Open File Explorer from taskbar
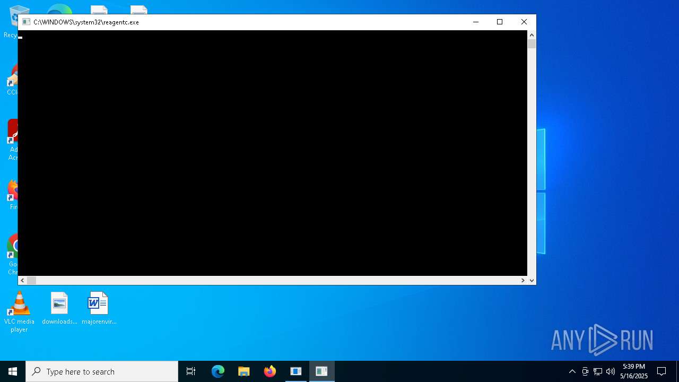 pos(244,371)
